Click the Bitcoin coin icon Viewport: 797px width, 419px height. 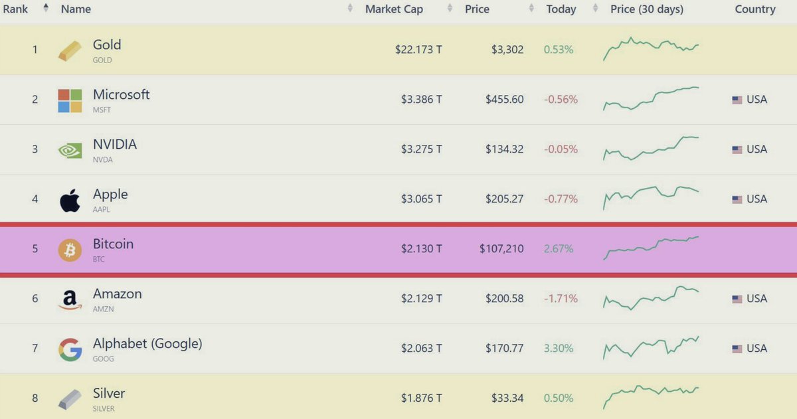click(x=70, y=250)
